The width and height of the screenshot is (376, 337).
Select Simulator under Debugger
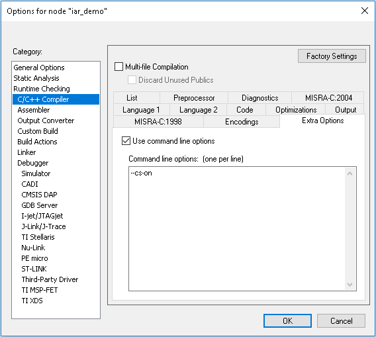tap(56, 173)
